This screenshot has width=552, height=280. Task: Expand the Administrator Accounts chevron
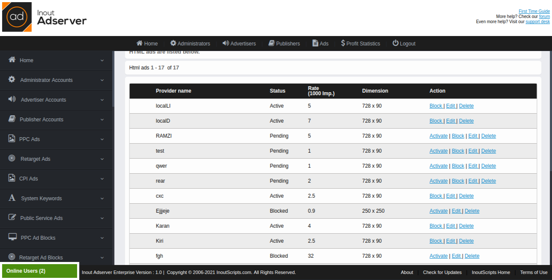coord(102,80)
